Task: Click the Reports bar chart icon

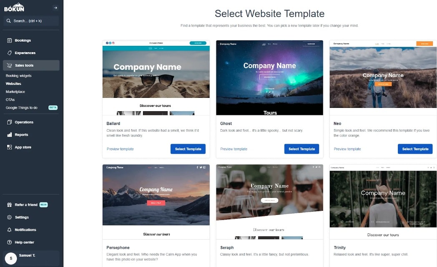Action: (9, 135)
